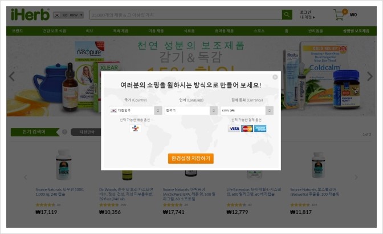Open the Currency KRW dropdown in popup
The height and width of the screenshot is (234, 383).
(247, 111)
